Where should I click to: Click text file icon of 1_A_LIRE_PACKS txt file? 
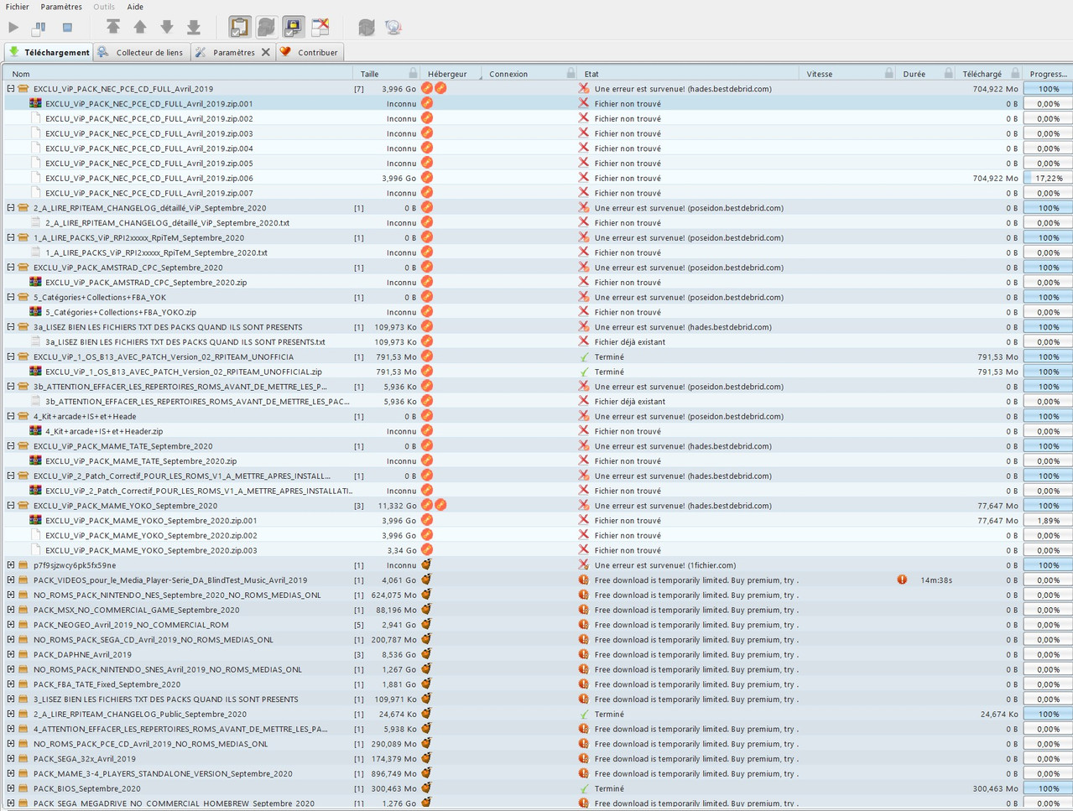35,252
